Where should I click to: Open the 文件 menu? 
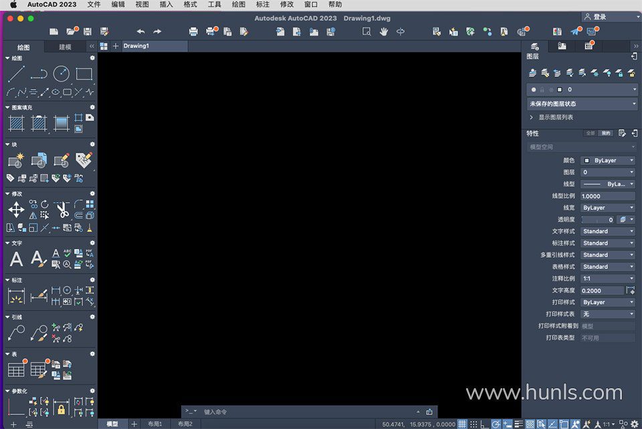click(94, 5)
